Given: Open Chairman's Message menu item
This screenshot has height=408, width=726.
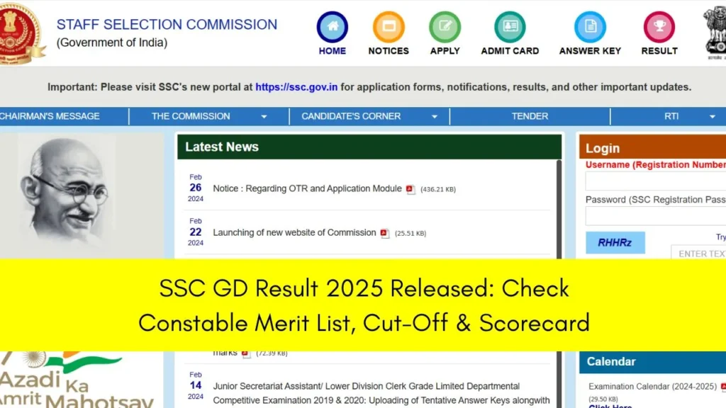Looking at the screenshot, I should click(50, 116).
